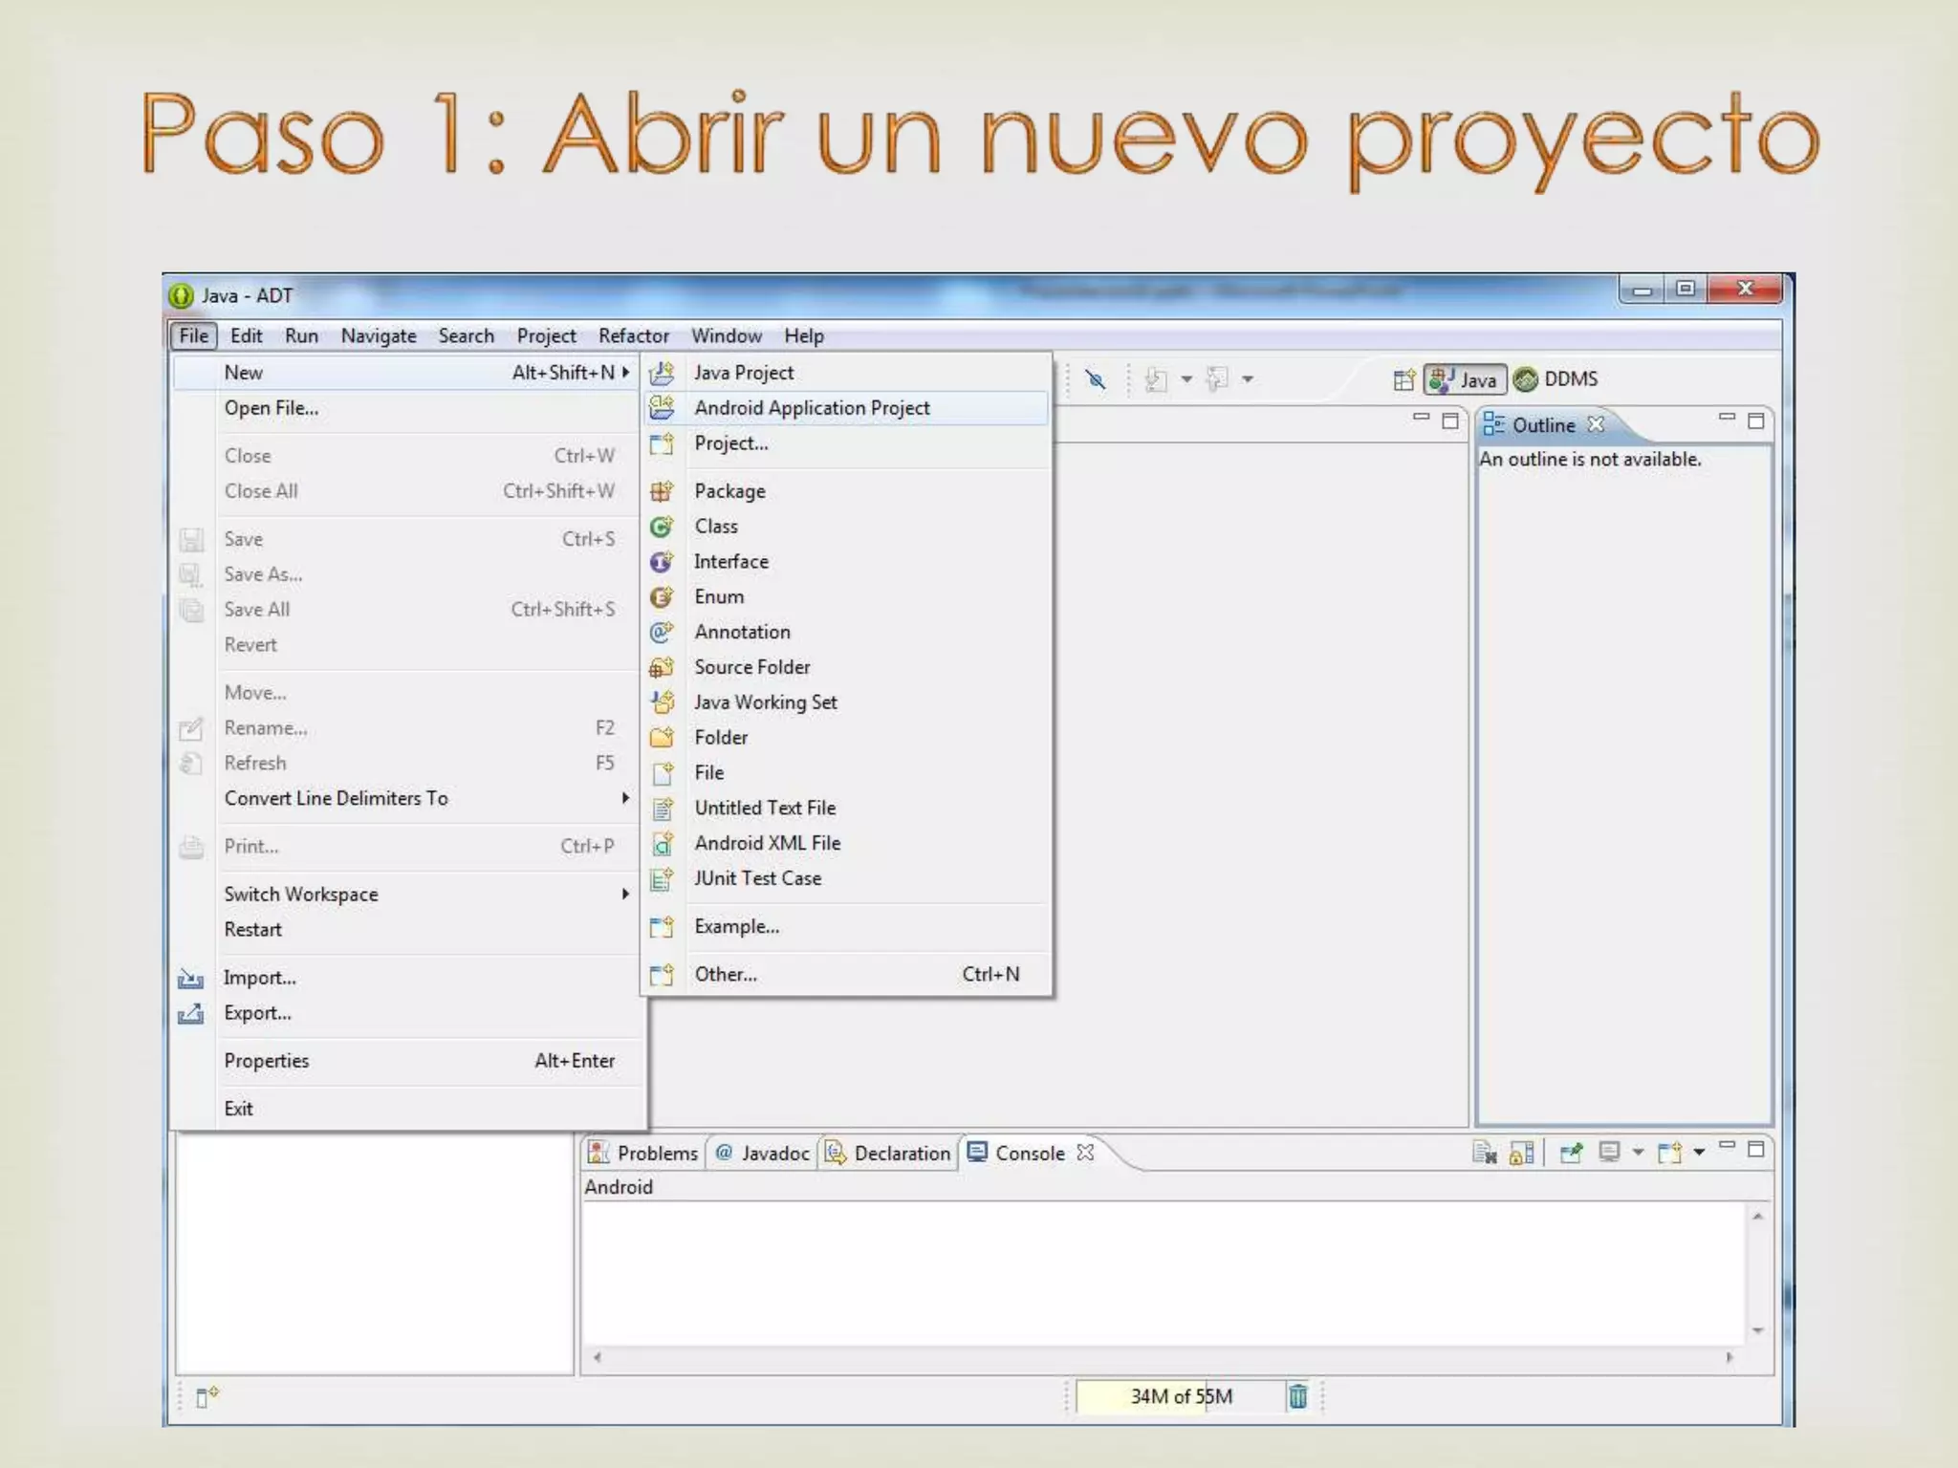This screenshot has width=1958, height=1468.
Task: Toggle the Java perspective button
Action: click(1465, 380)
